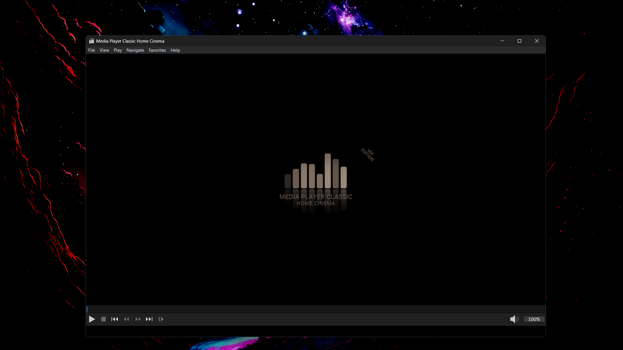Open the File menu
Image resolution: width=623 pixels, height=350 pixels.
pos(92,50)
